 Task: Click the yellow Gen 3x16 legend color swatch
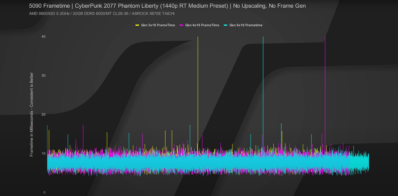pyautogui.click(x=137, y=25)
